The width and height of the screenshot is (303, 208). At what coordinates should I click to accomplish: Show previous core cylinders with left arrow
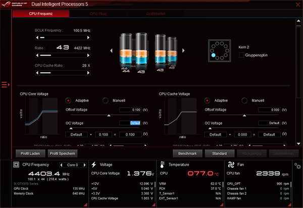111,50
